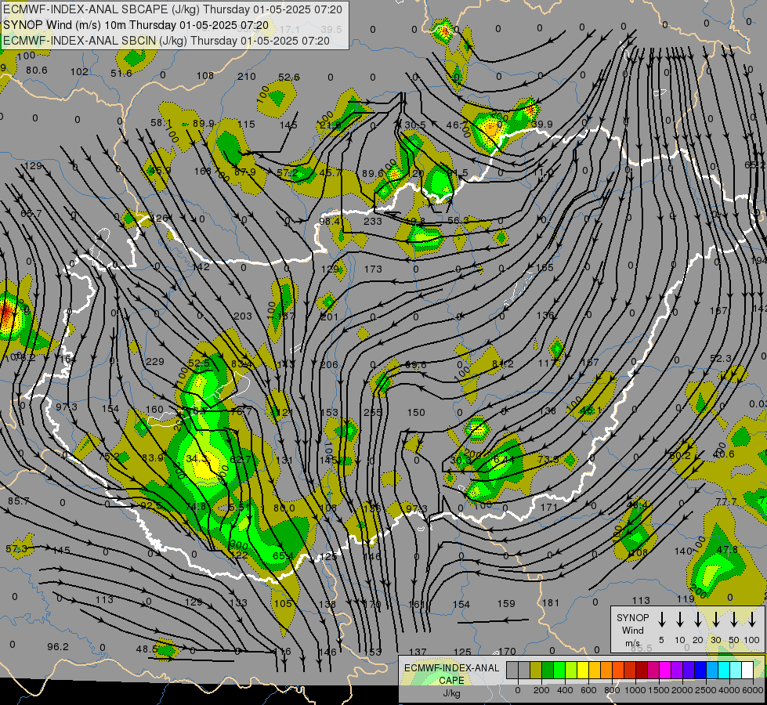Select the first gray CAPE legend swatch
This screenshot has width=767, height=705.
point(512,671)
